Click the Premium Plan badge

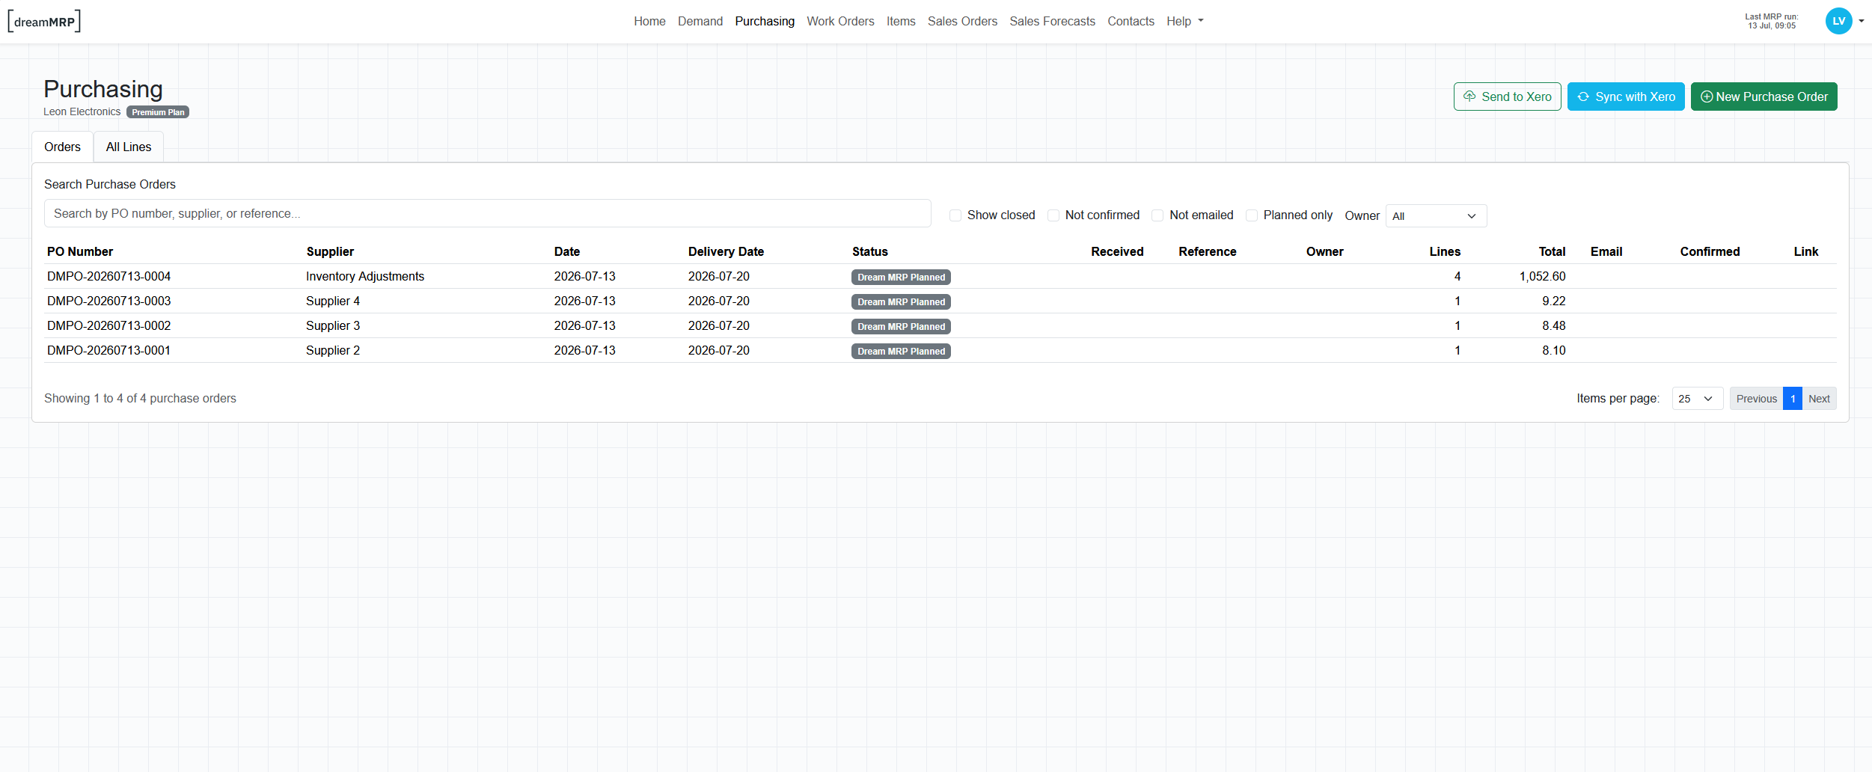click(158, 112)
